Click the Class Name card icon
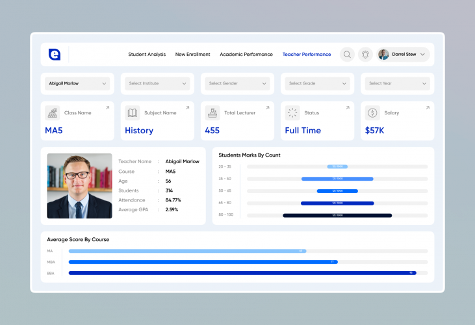 click(53, 113)
